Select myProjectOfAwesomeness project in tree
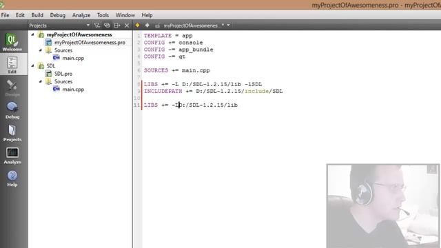This screenshot has height=248, width=441. (79, 34)
